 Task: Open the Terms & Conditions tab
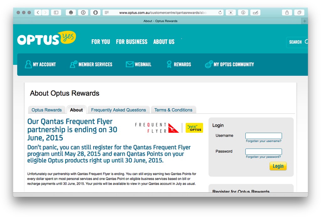[173, 110]
